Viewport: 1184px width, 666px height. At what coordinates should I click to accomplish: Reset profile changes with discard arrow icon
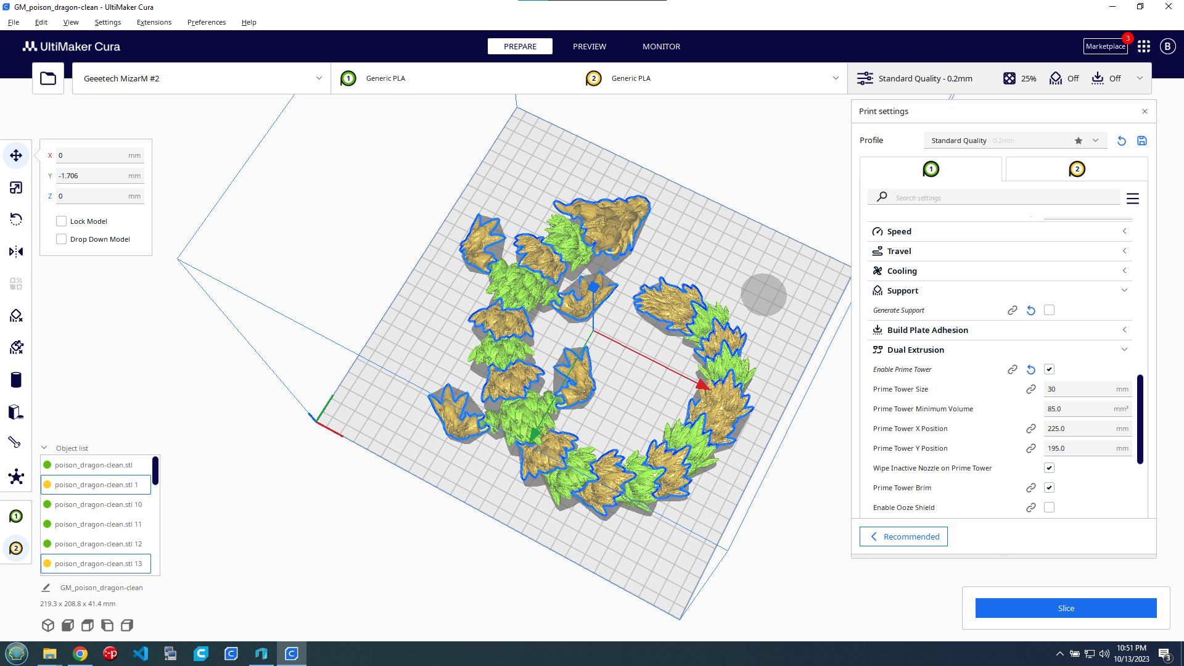point(1122,141)
